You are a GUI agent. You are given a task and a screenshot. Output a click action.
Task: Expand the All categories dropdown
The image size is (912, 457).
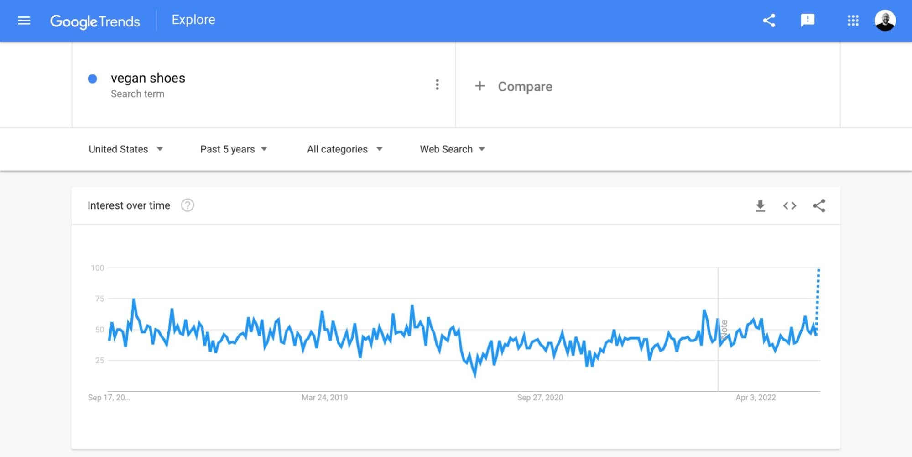click(344, 149)
